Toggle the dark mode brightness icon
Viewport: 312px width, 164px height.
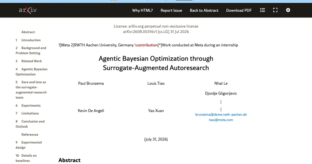288,10
